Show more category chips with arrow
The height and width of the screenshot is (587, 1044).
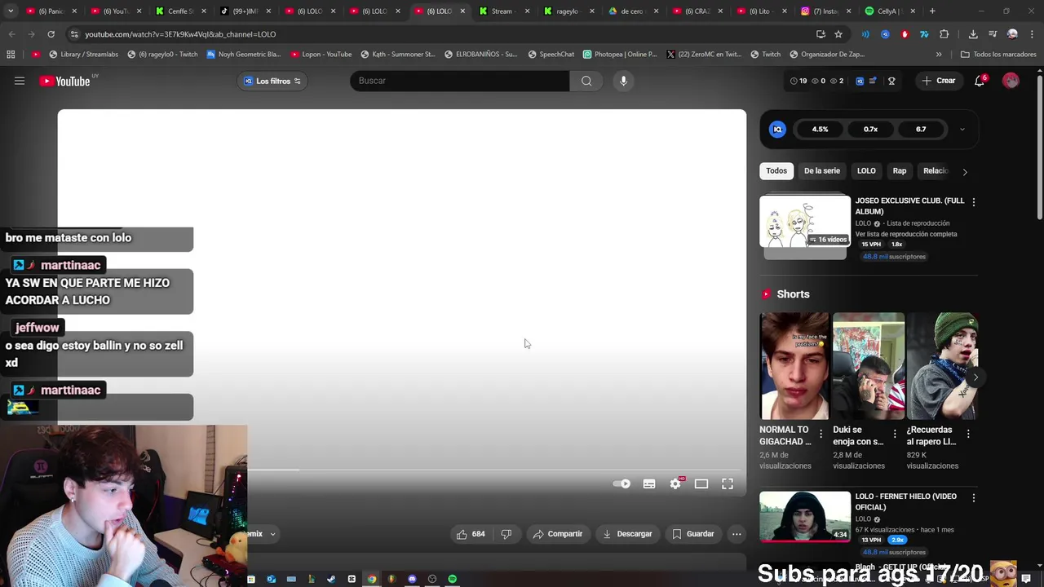click(965, 171)
